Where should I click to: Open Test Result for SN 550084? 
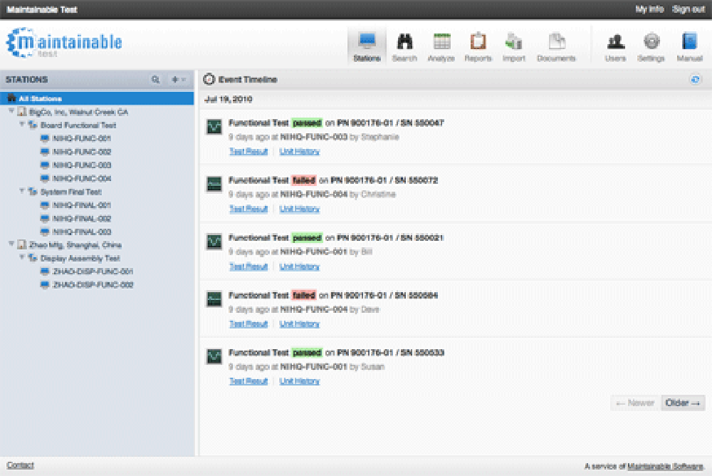point(248,324)
